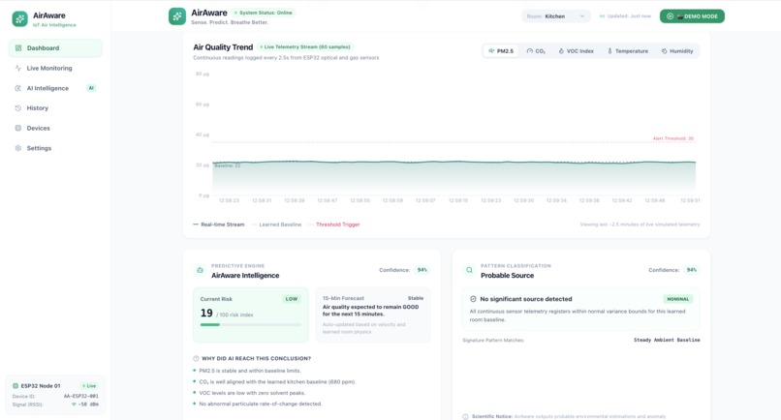Image resolution: width=781 pixels, height=420 pixels.
Task: Click the Dashboard grid icon
Action: pos(18,47)
